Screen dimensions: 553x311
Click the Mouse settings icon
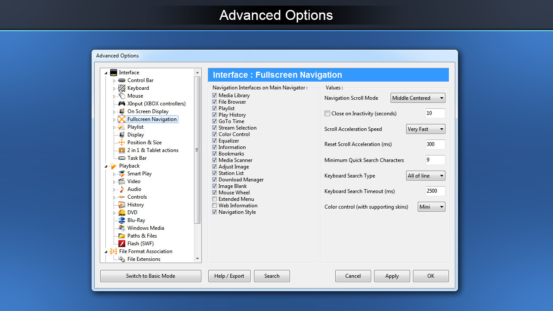[121, 95]
